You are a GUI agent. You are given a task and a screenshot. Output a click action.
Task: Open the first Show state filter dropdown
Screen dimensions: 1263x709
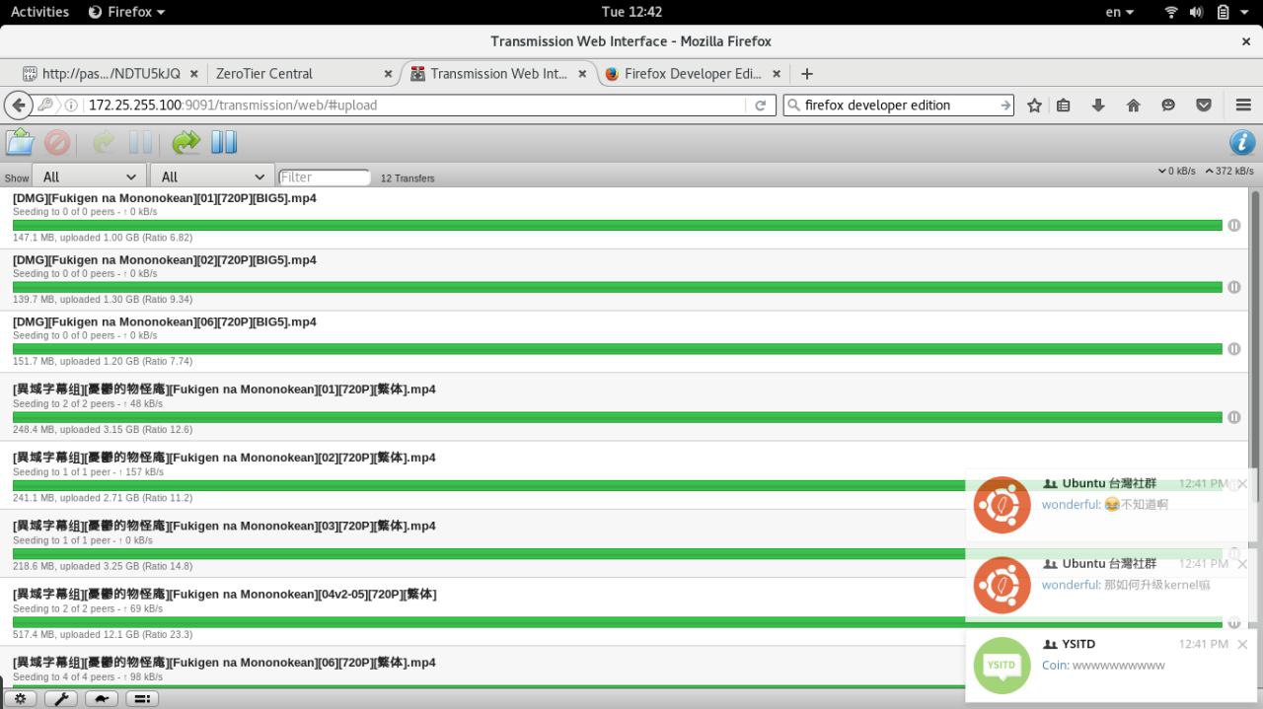pyautogui.click(x=88, y=177)
